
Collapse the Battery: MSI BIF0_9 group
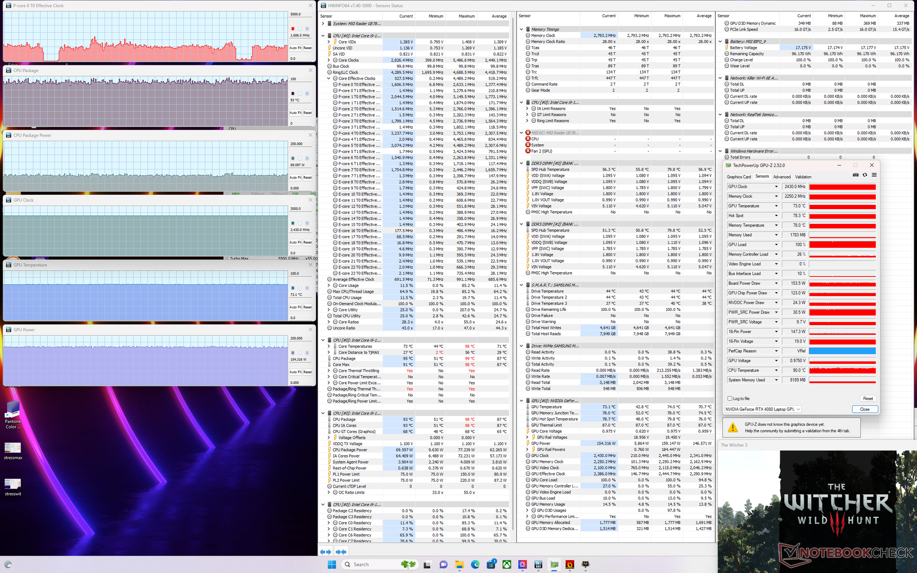coord(720,42)
